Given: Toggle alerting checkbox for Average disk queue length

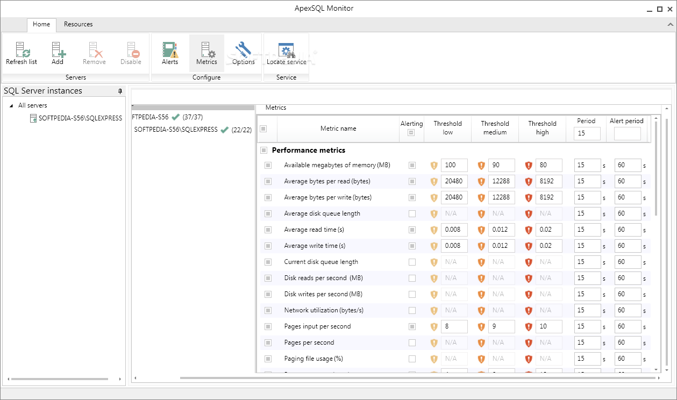Looking at the screenshot, I should 412,214.
